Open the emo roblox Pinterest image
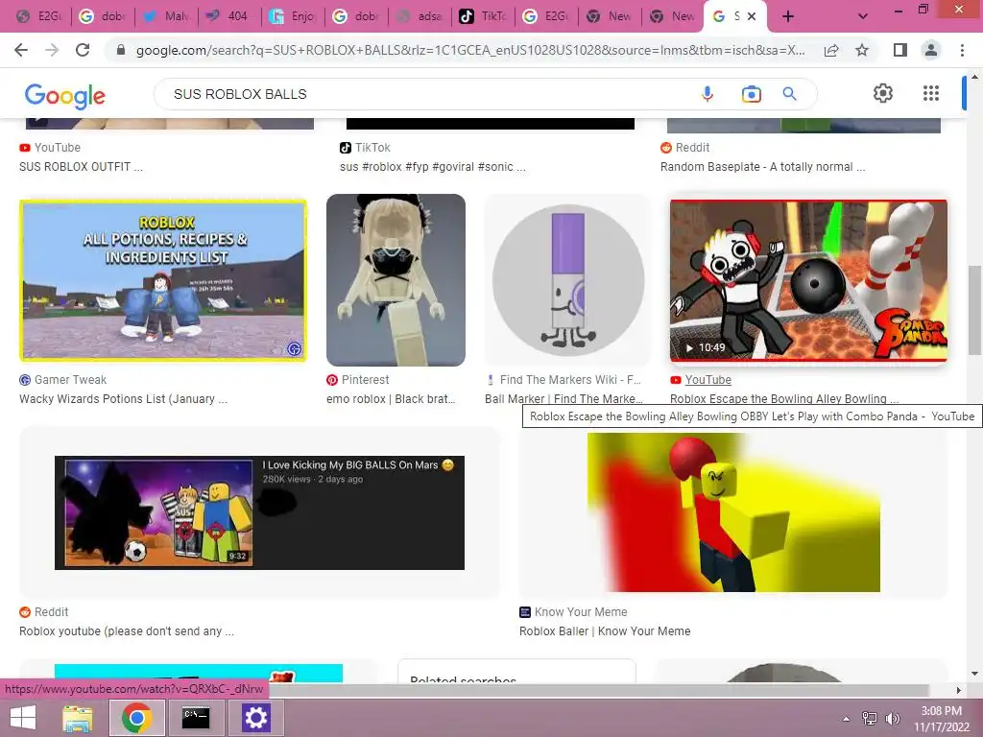Screen dimensions: 983x737 tap(396, 280)
